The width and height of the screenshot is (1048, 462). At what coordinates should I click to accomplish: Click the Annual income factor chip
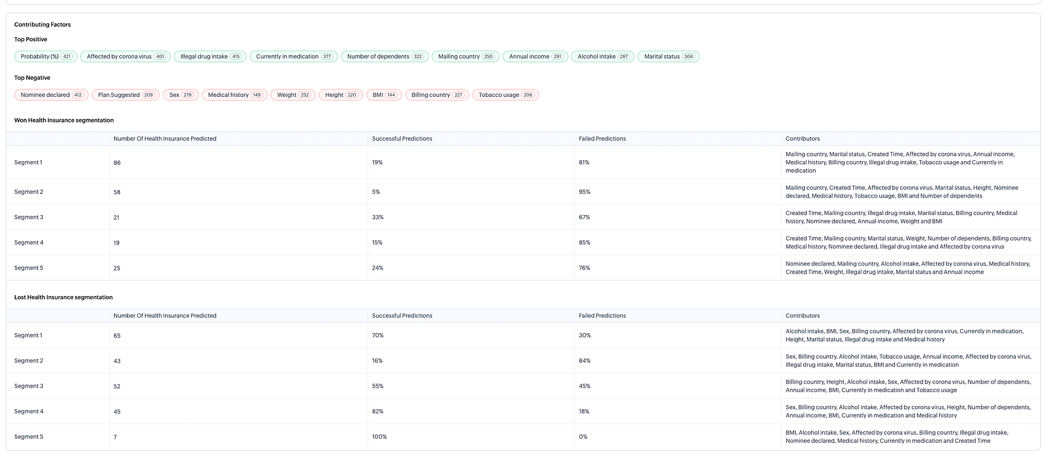point(535,57)
